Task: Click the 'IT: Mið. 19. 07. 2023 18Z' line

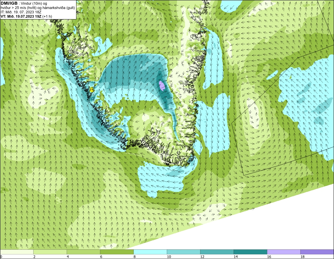Action: click(21, 12)
